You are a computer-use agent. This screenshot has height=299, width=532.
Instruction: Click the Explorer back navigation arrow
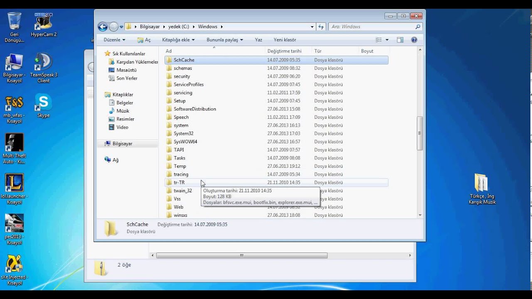(103, 27)
